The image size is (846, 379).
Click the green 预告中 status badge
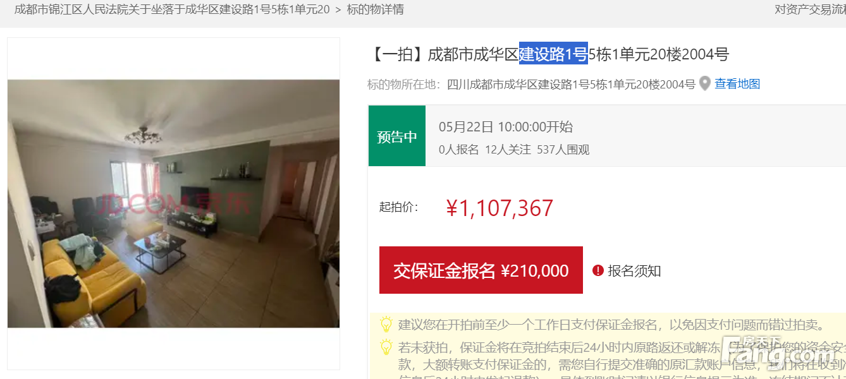pos(397,136)
